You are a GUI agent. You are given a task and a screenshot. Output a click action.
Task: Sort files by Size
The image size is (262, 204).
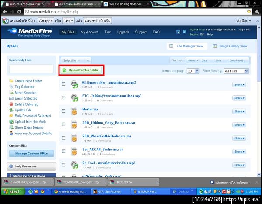218,60
